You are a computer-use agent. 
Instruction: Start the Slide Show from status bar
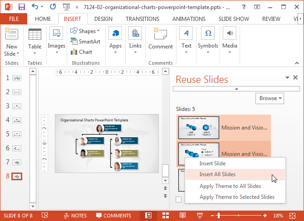199,215
